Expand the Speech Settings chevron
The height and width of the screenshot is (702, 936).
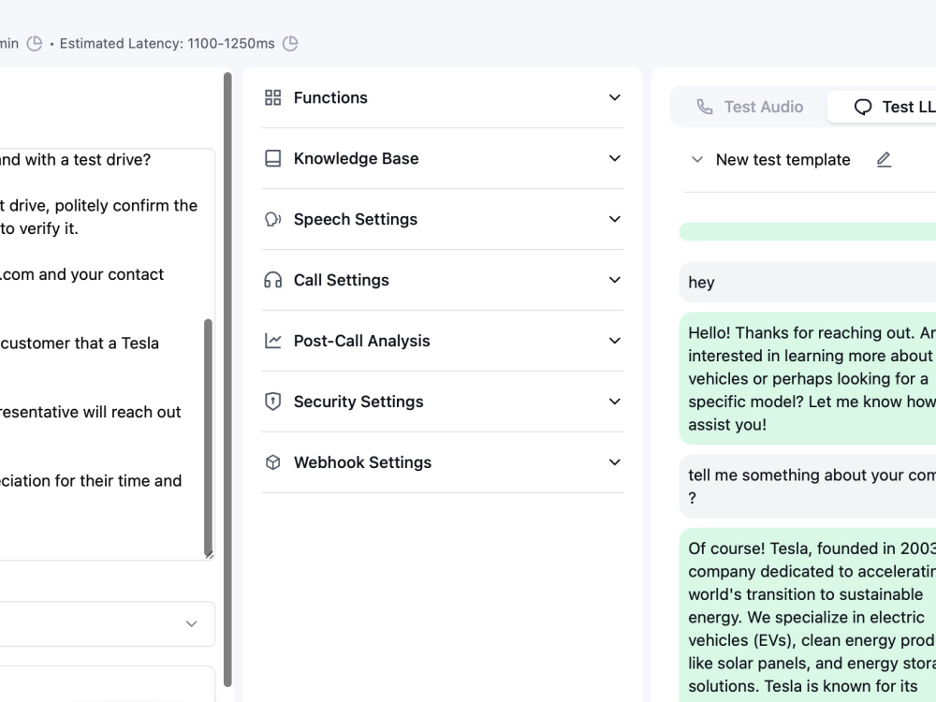(x=615, y=219)
